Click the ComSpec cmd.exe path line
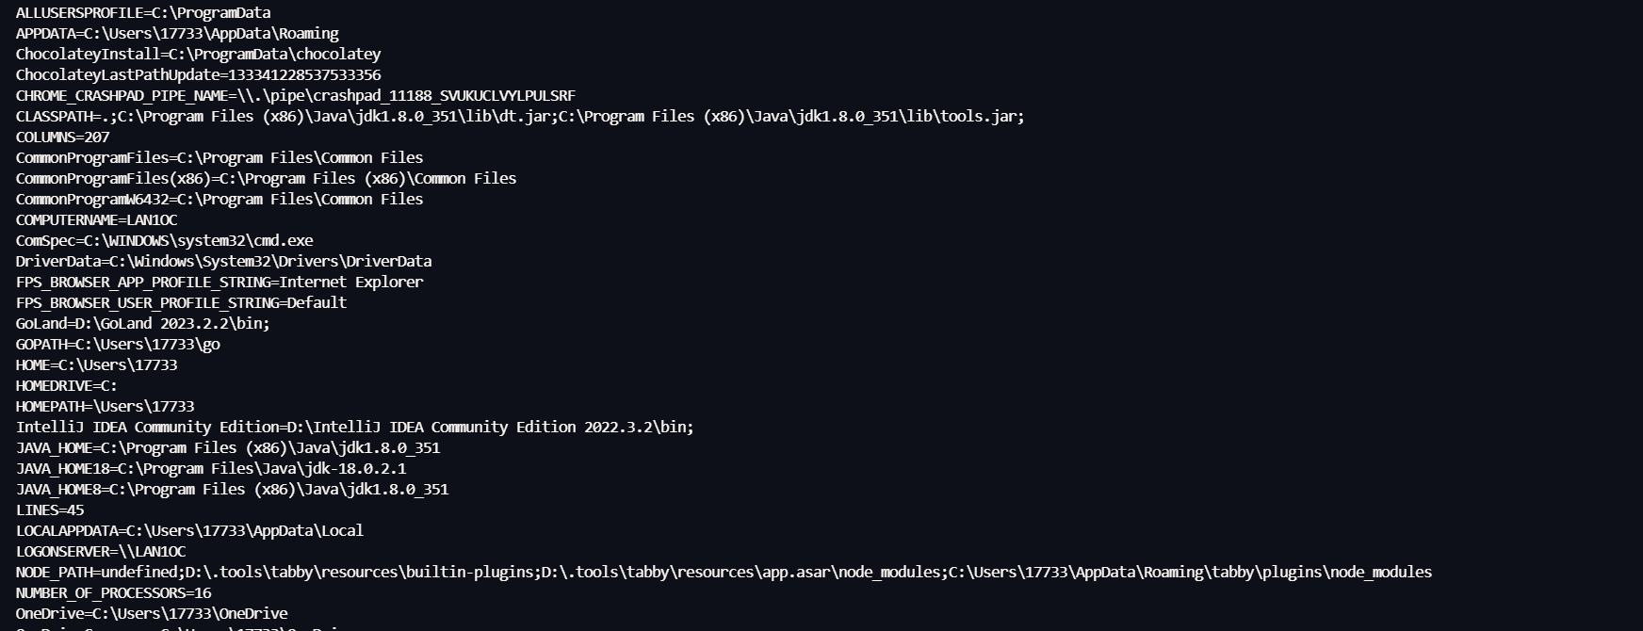This screenshot has height=631, width=1643. (164, 241)
